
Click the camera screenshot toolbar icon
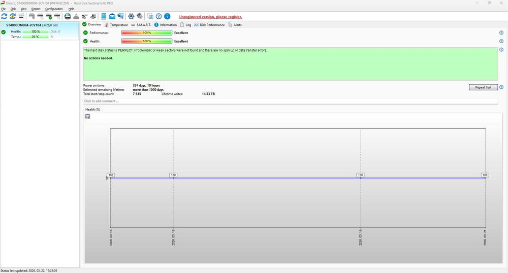[x=150, y=16]
